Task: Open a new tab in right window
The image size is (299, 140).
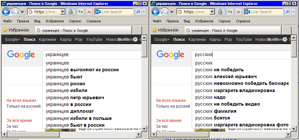Action: coord(286,30)
